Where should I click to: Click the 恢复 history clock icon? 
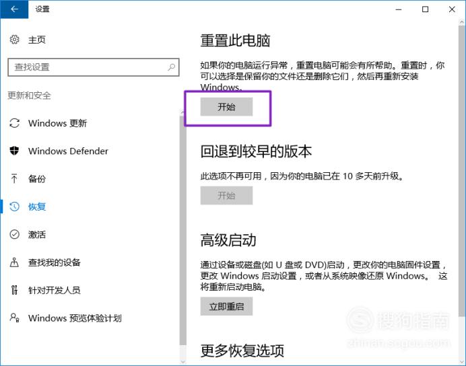[x=15, y=207]
